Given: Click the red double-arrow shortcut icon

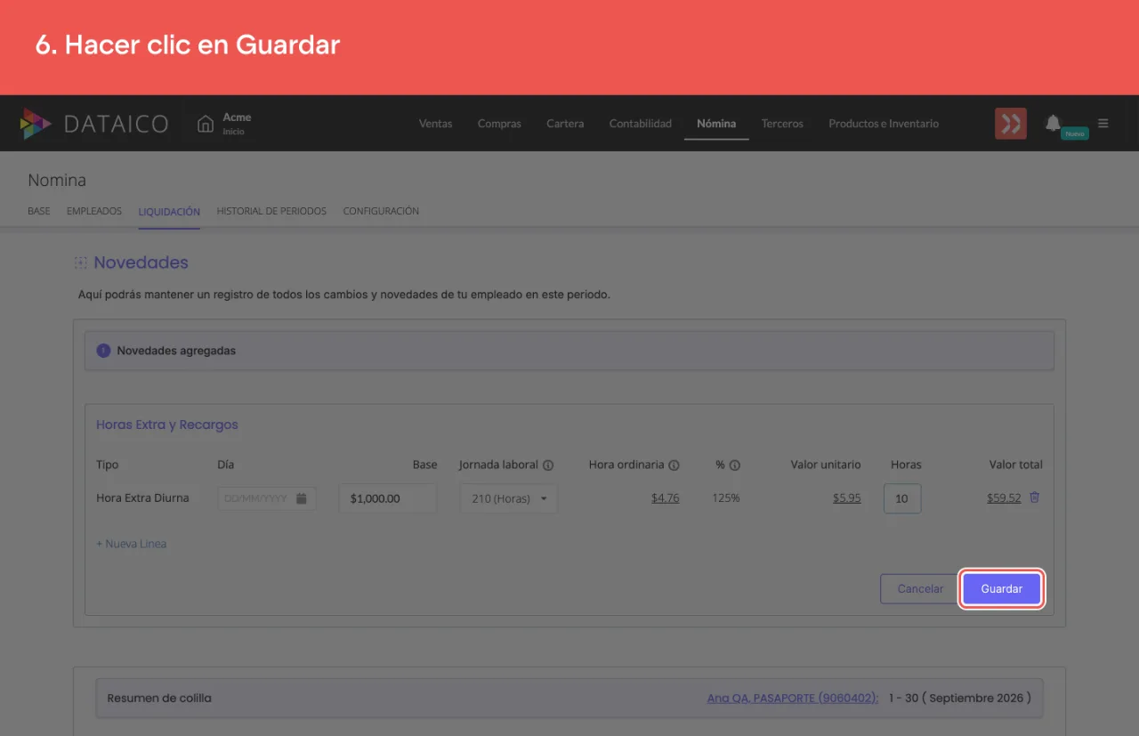Looking at the screenshot, I should (x=1011, y=124).
